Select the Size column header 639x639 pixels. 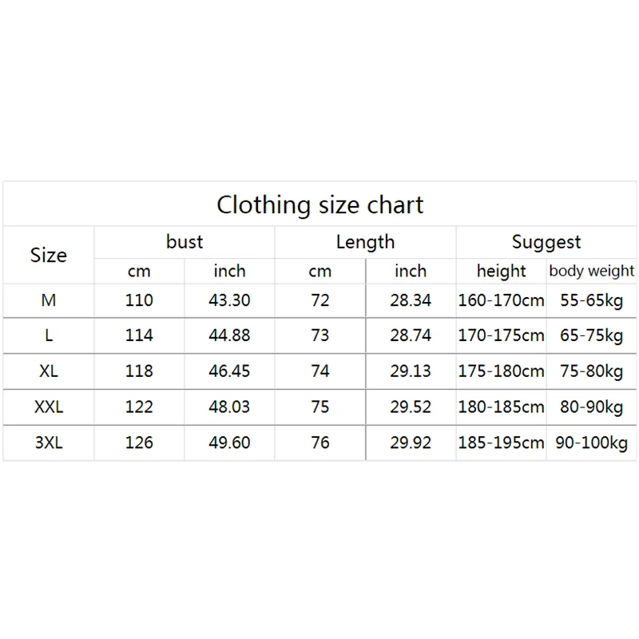point(49,256)
